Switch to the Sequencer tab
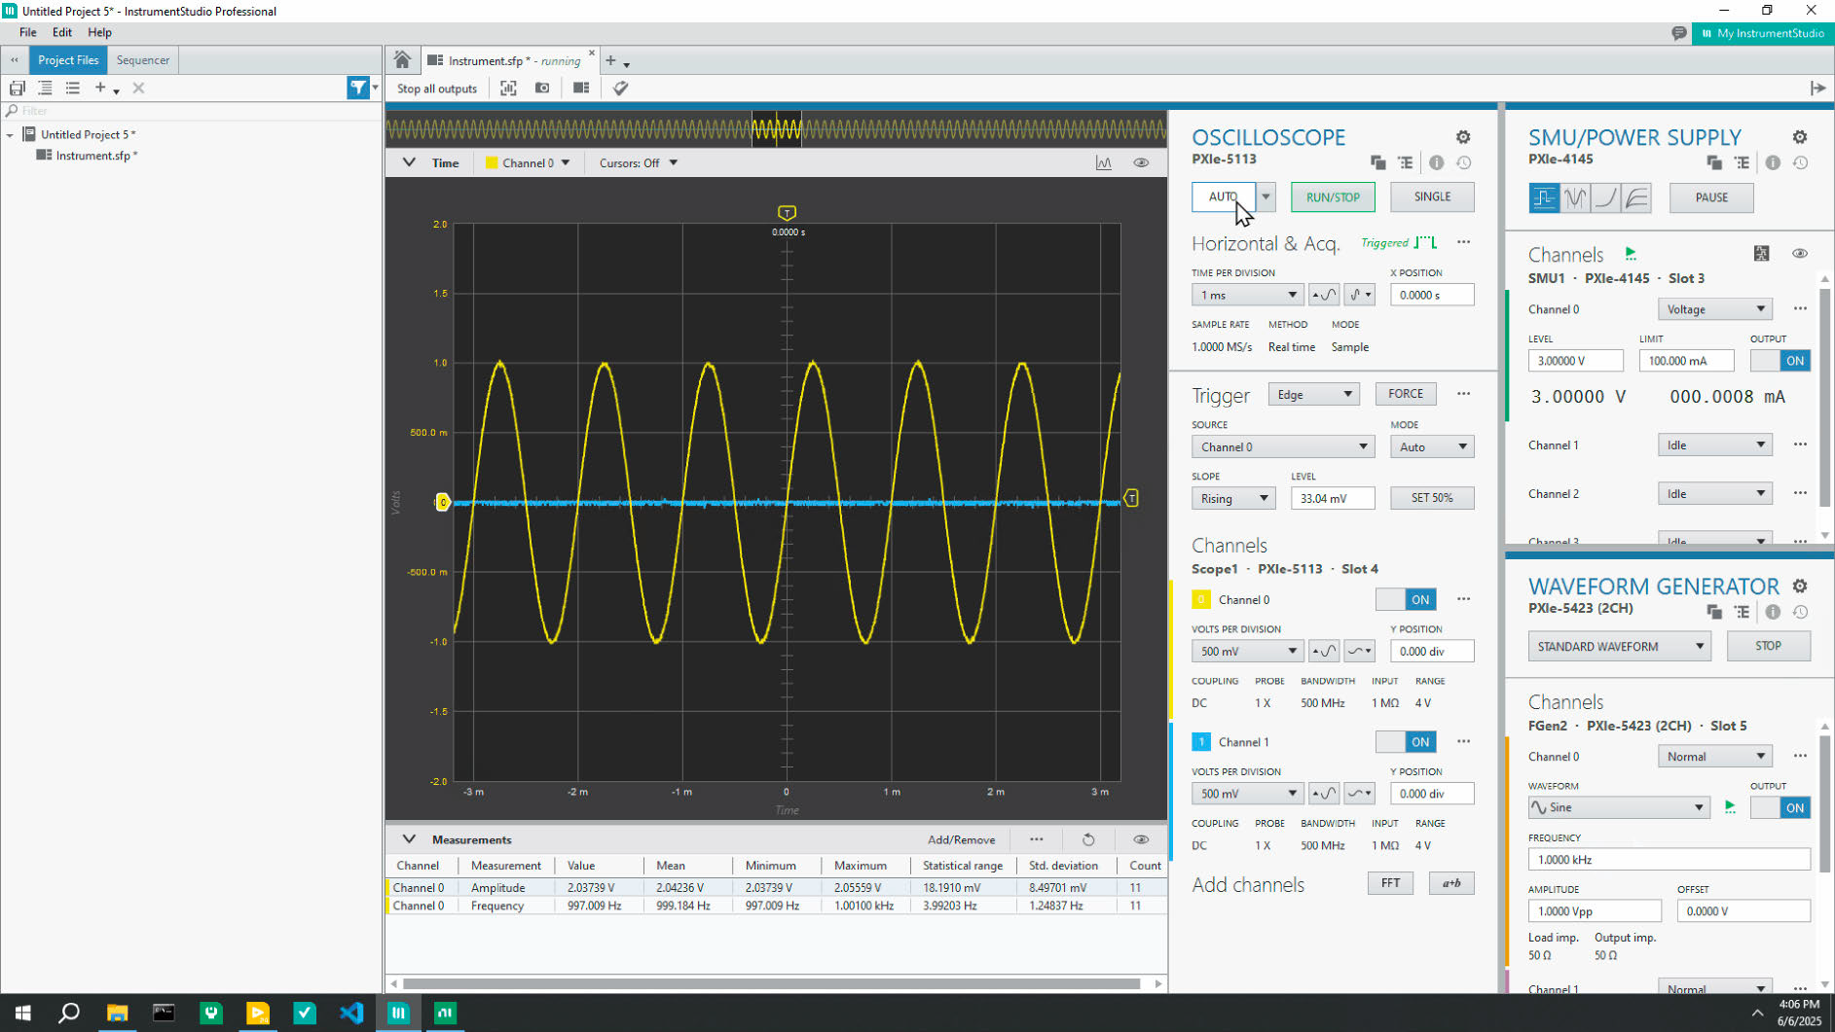The width and height of the screenshot is (1835, 1032). point(142,60)
